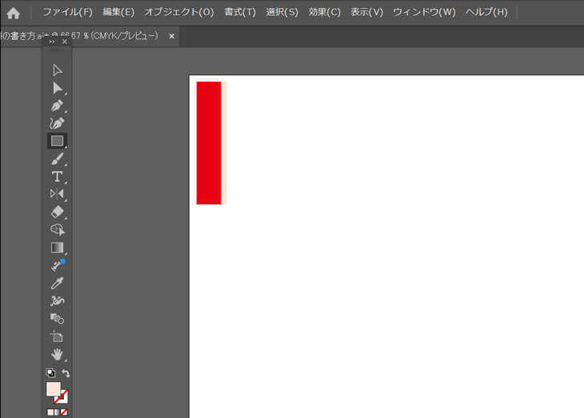
Task: Select the Shape Builder tool
Action: point(58,229)
